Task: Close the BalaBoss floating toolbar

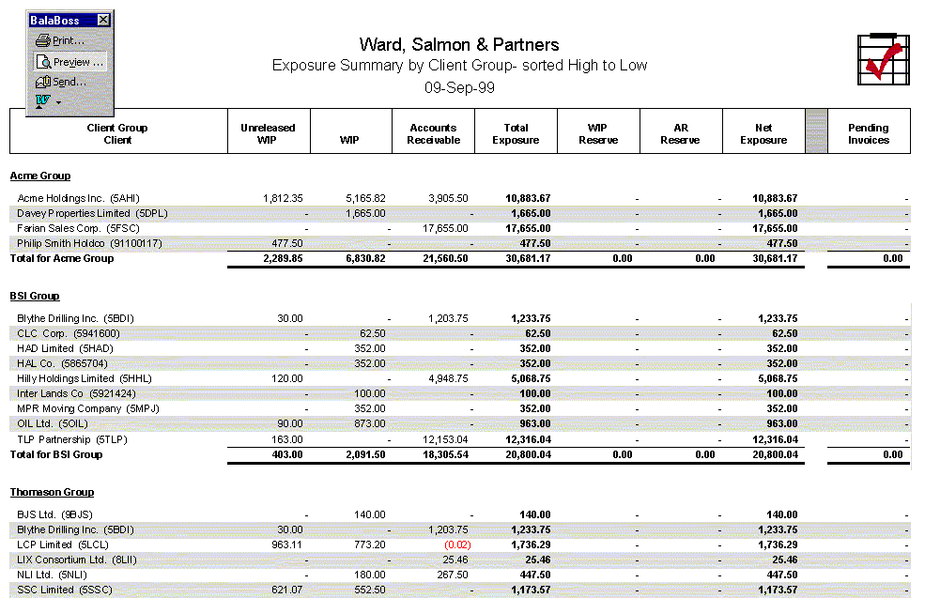Action: (103, 20)
